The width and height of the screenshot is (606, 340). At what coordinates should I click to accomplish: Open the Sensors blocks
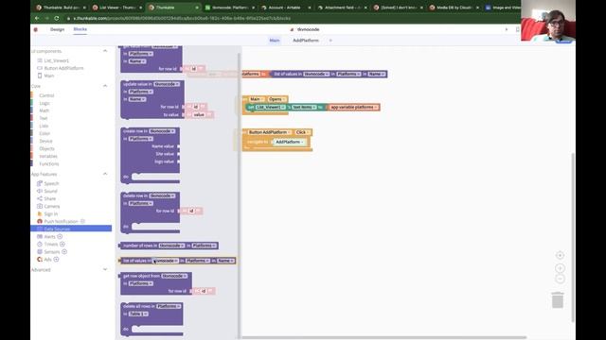(52, 252)
